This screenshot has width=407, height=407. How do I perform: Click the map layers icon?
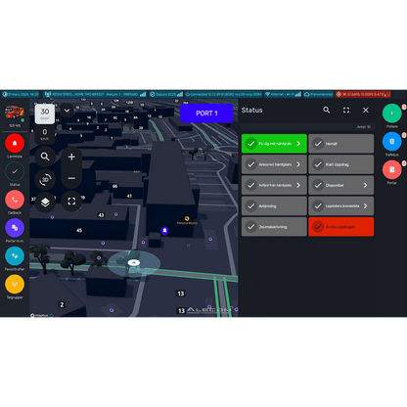pyautogui.click(x=45, y=203)
